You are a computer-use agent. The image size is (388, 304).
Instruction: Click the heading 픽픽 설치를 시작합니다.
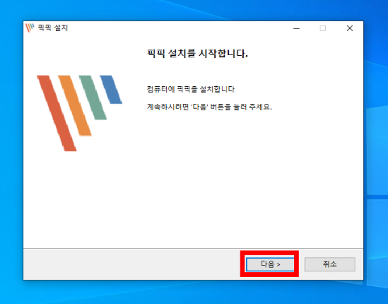tap(198, 54)
